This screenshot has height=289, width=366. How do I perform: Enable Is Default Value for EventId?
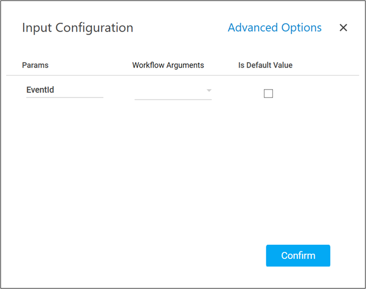[x=268, y=94]
